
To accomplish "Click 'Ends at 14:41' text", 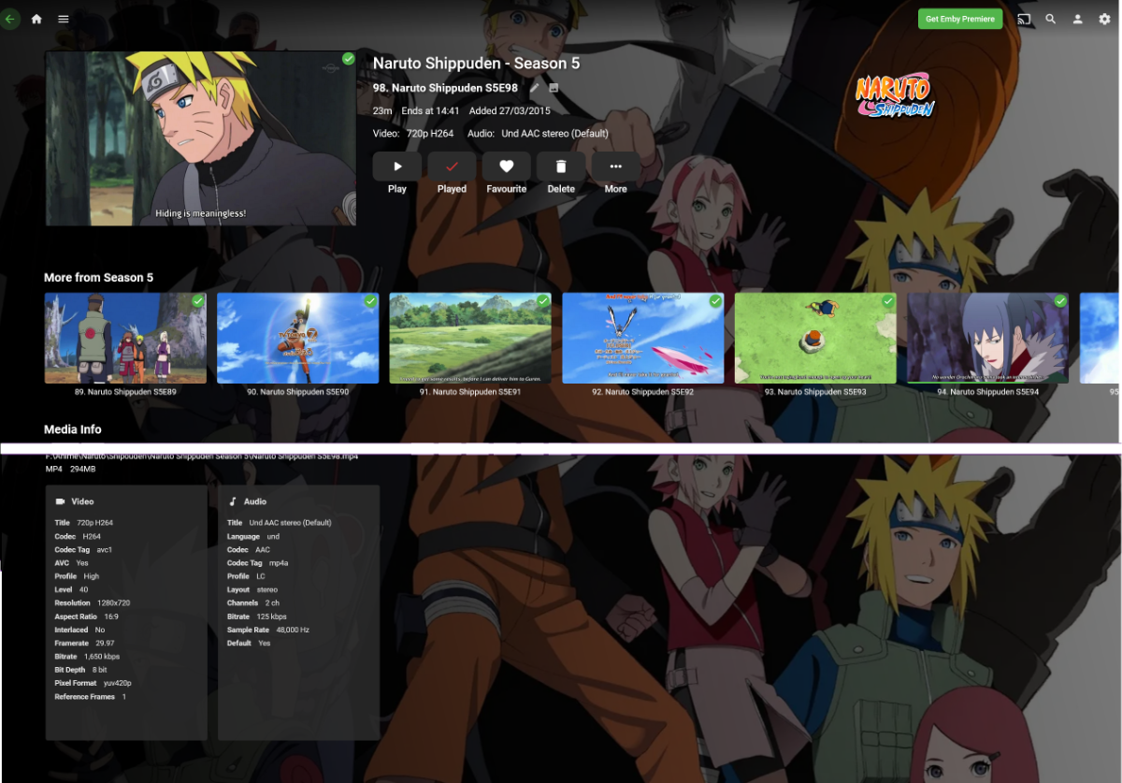I will 431,111.
